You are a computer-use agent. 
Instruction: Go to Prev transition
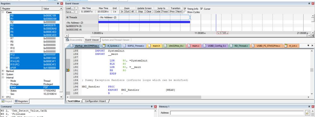pyautogui.click(x=172, y=12)
